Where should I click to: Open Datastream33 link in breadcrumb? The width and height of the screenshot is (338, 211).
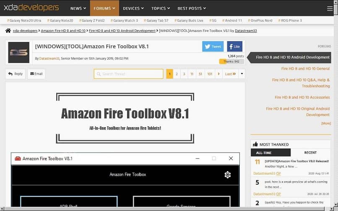(x=246, y=31)
